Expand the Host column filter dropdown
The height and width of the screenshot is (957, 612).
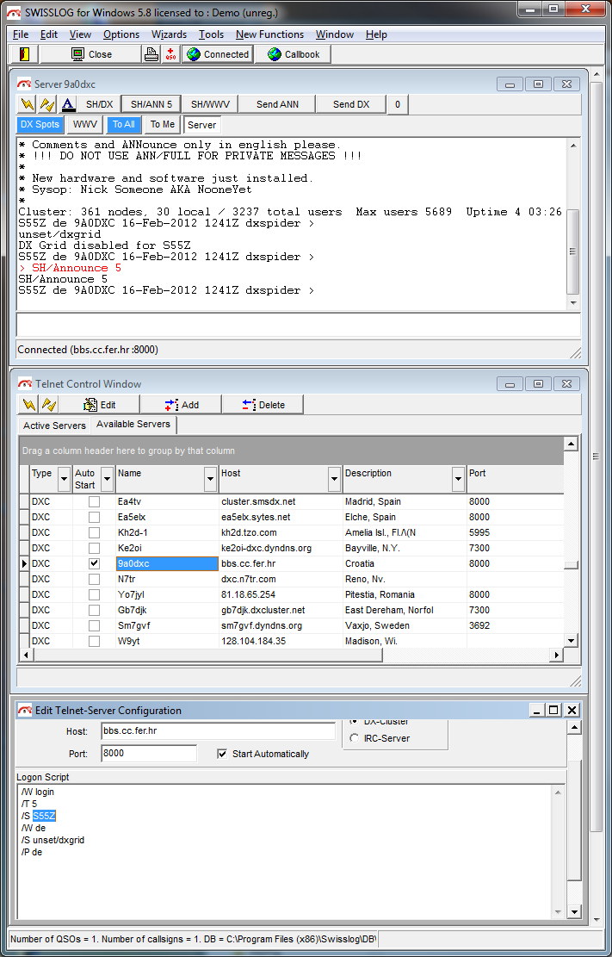click(334, 479)
